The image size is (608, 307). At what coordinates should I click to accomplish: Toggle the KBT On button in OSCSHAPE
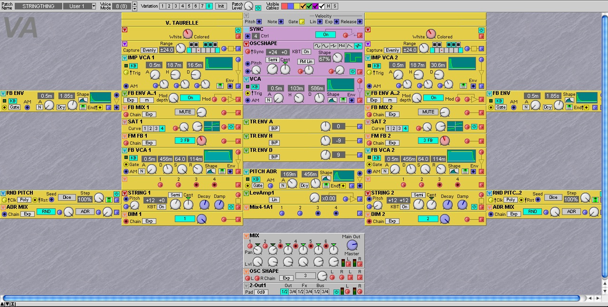(x=306, y=52)
